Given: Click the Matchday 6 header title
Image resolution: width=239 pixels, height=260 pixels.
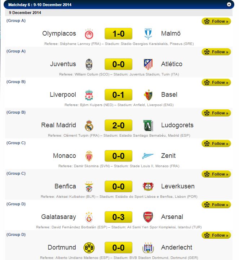Looking at the screenshot, I should pos(40,5).
